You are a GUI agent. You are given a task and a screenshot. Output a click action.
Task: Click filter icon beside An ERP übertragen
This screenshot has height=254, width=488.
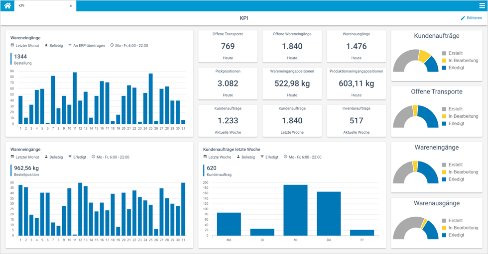click(x=70, y=45)
